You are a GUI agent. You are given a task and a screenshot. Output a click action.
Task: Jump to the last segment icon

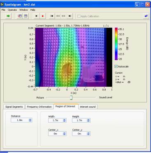click(x=70, y=16)
